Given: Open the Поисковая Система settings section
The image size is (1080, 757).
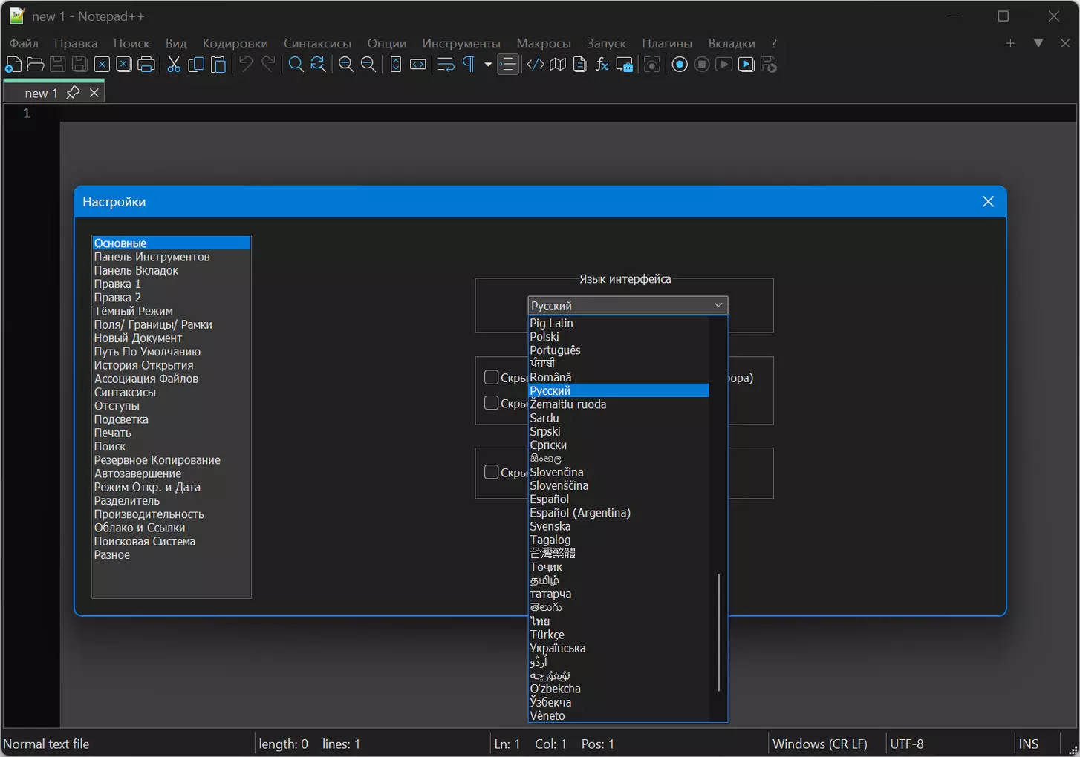Looking at the screenshot, I should pos(172,541).
